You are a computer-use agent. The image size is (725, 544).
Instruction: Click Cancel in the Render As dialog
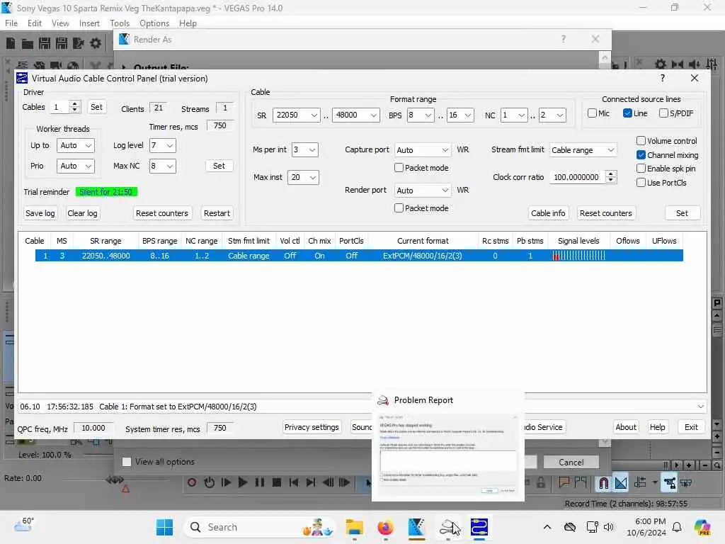pyautogui.click(x=571, y=462)
